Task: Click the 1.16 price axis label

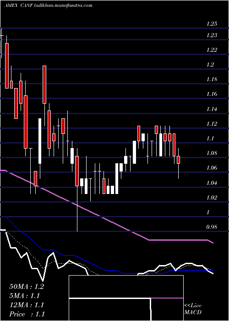Action: (212, 94)
